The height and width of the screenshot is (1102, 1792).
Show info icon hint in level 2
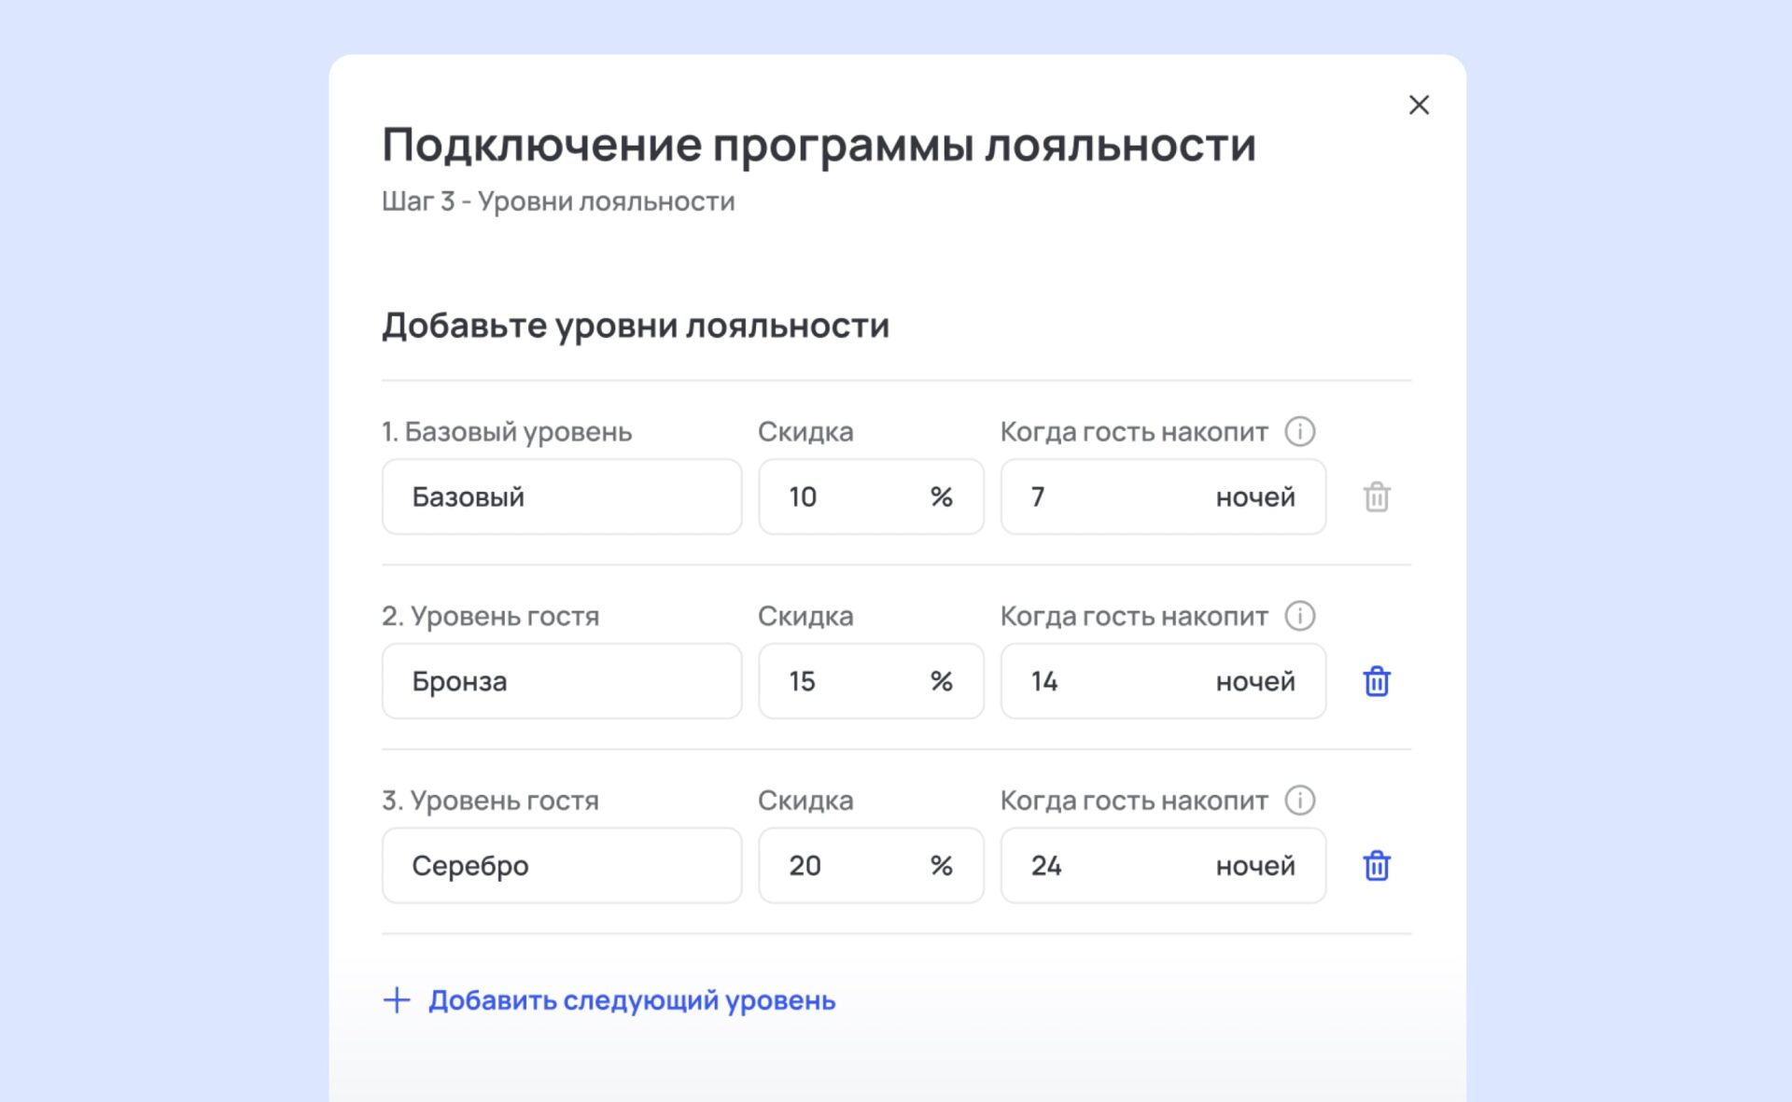(1299, 616)
